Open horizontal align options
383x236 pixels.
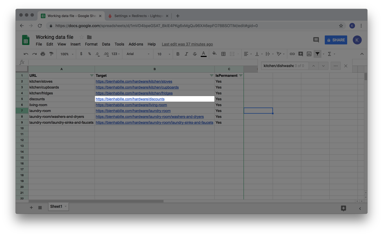247,54
